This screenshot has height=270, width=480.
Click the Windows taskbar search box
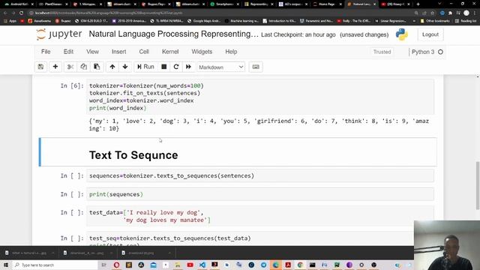[55, 265]
